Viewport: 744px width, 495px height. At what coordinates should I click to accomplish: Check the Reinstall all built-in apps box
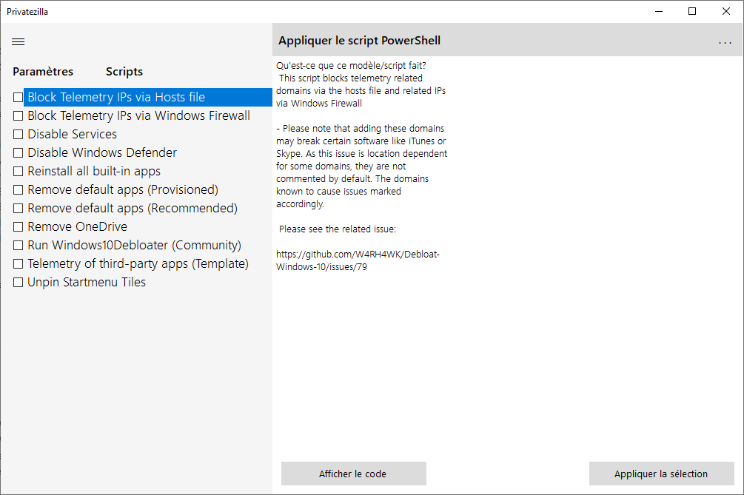coord(18,171)
